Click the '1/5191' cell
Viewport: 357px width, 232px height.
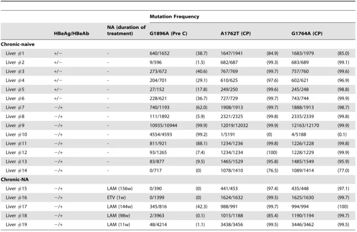228,134
